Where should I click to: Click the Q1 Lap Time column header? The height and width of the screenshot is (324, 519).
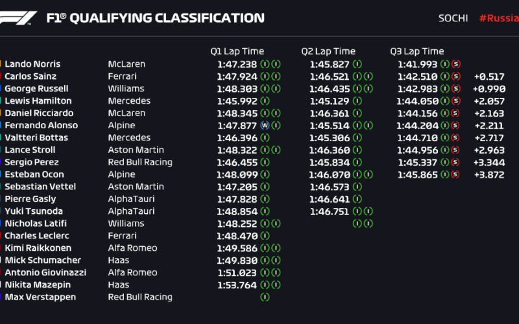click(237, 51)
